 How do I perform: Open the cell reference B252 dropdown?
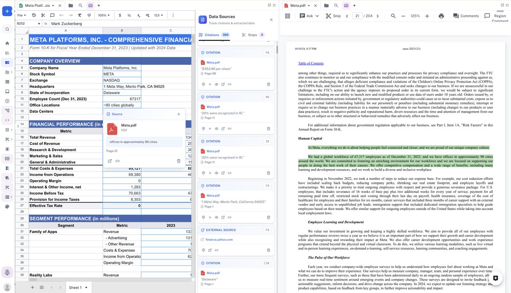(39, 24)
